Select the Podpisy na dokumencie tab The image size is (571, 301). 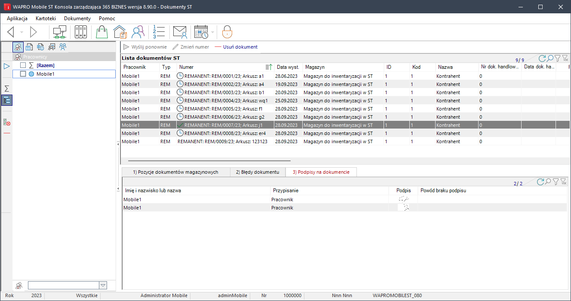321,172
